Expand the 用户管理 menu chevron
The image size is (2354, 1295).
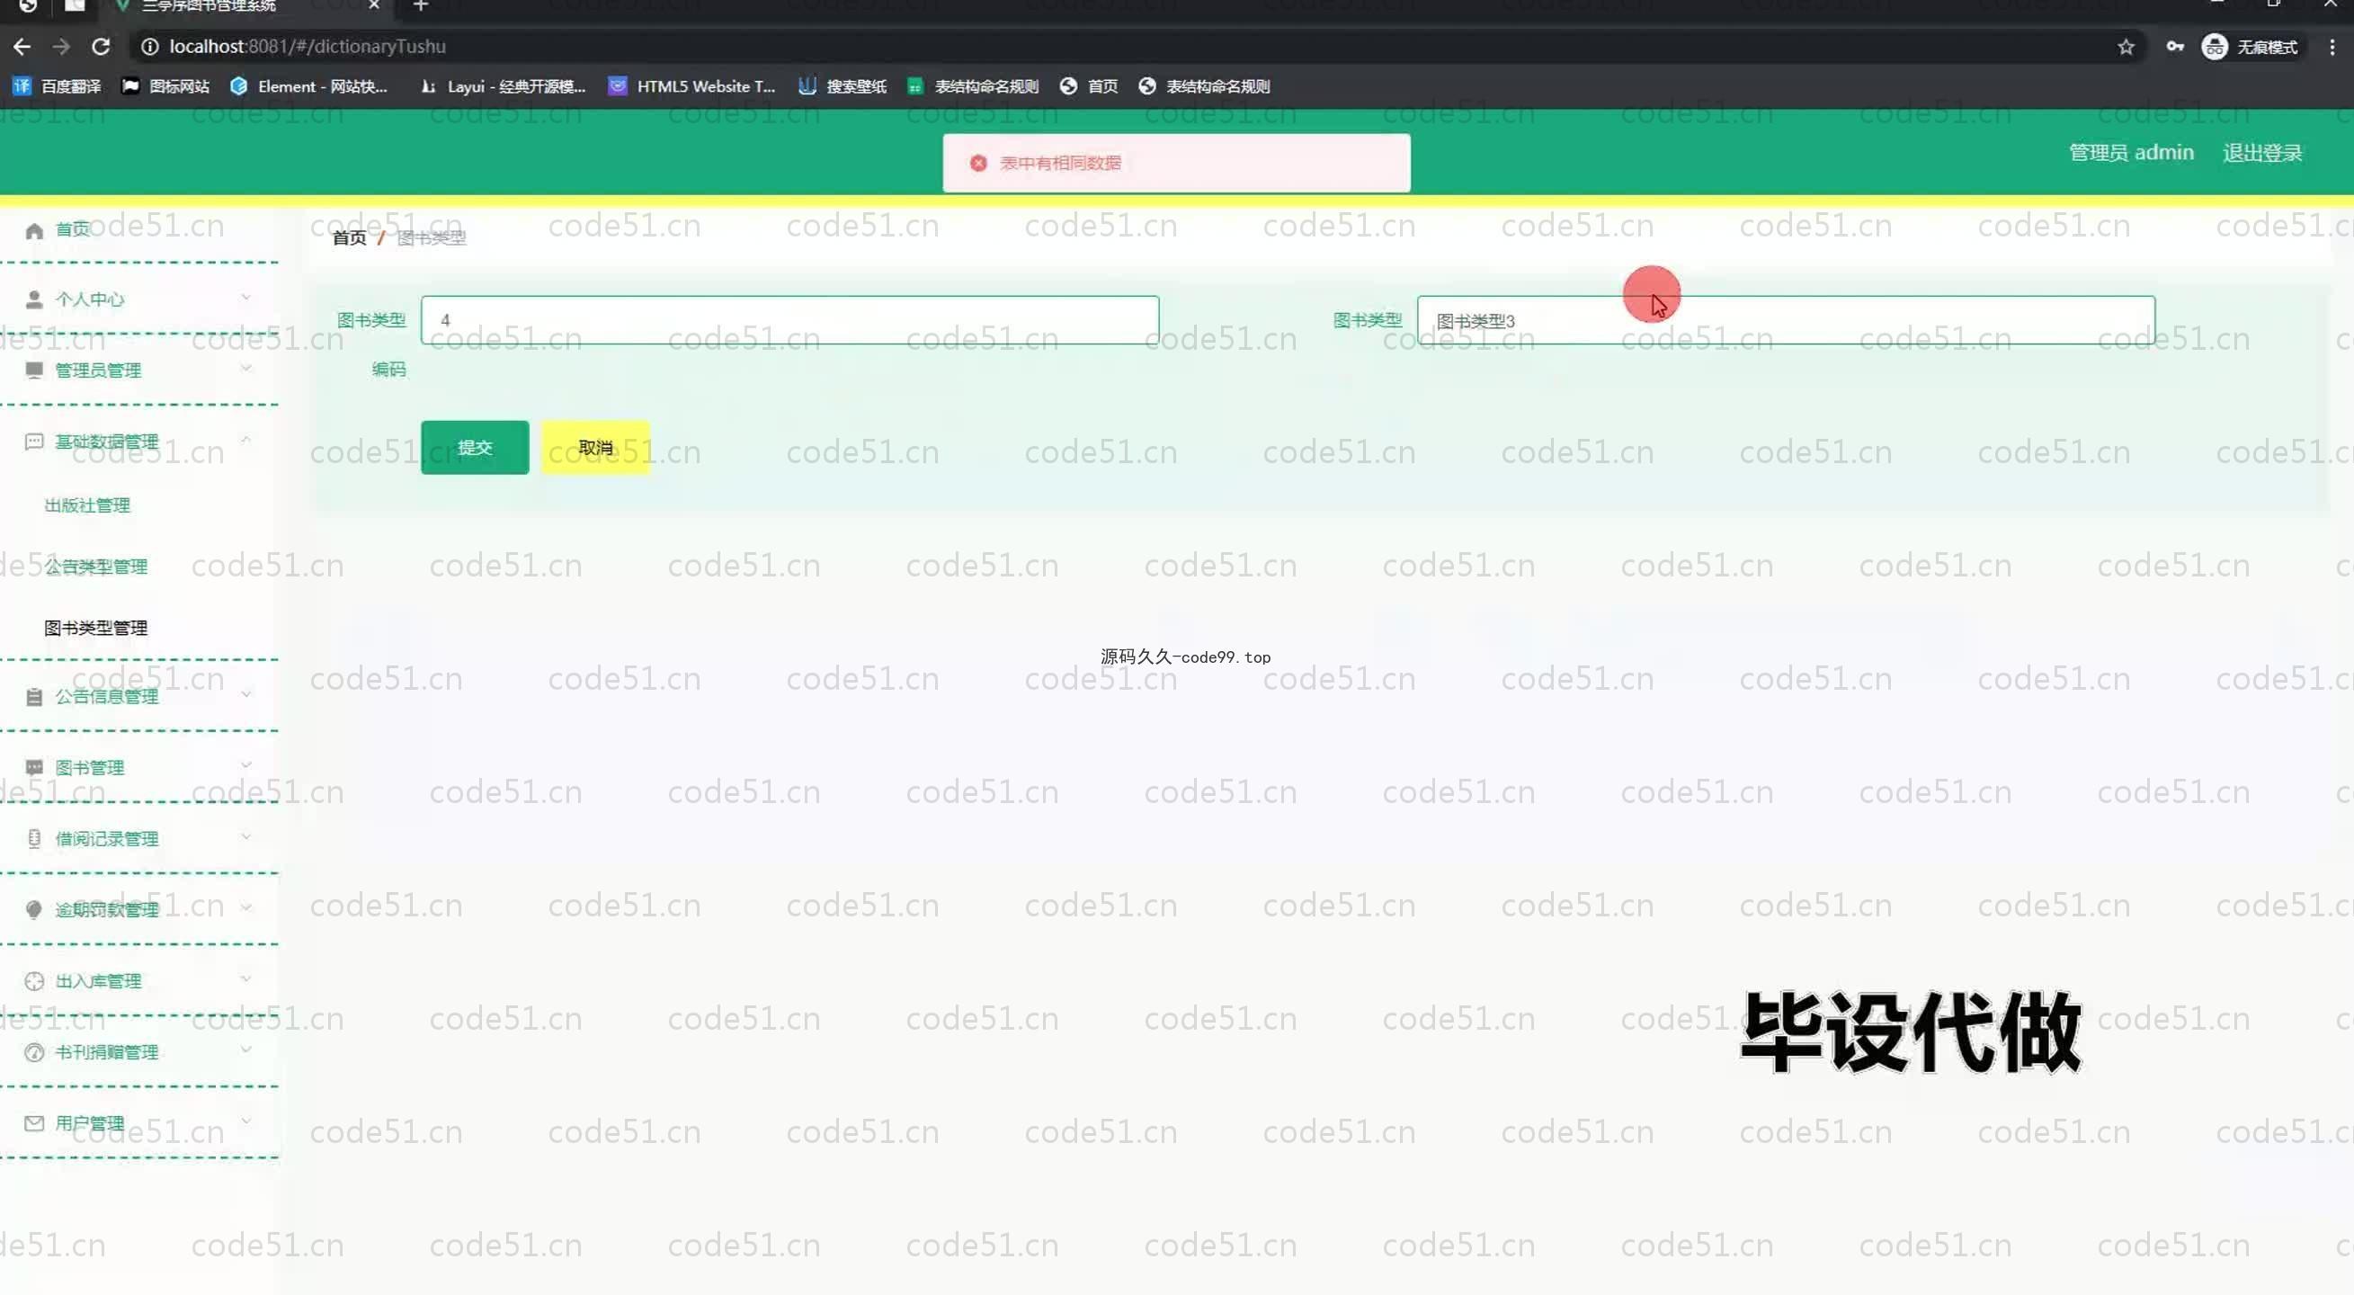[x=245, y=1121]
